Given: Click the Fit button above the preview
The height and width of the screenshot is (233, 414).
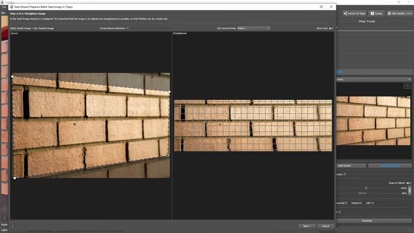Looking at the screenshot, I should click(407, 86).
